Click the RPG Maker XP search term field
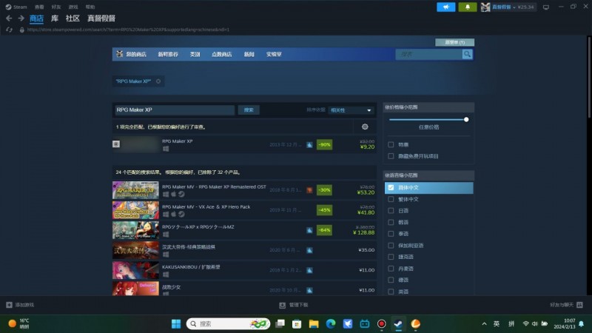The width and height of the screenshot is (592, 333). [x=175, y=110]
